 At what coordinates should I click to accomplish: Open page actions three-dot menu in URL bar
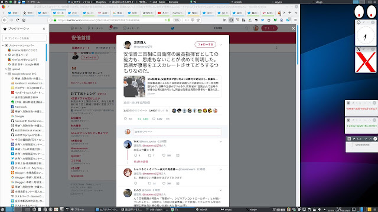coord(187,20)
